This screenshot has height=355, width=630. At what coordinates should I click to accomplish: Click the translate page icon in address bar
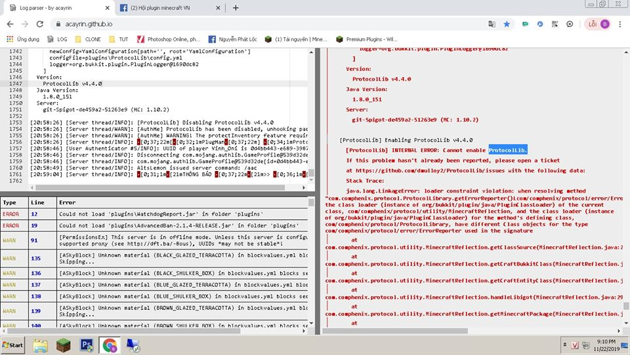(x=492, y=24)
